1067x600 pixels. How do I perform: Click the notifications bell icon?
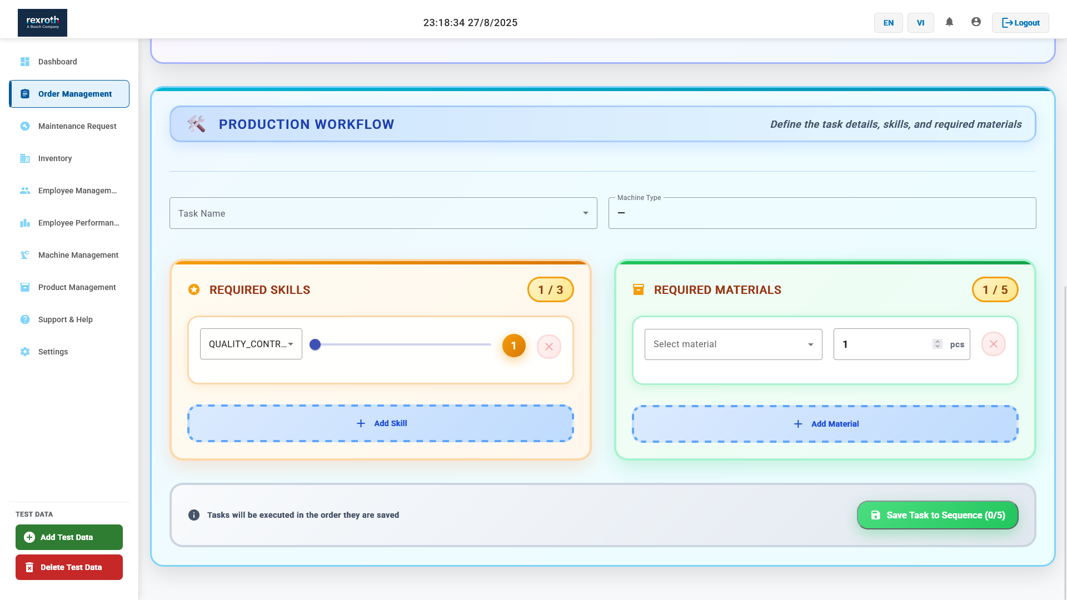(x=949, y=22)
